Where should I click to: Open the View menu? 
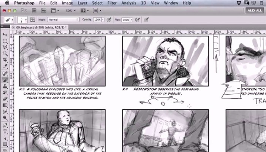155,3
